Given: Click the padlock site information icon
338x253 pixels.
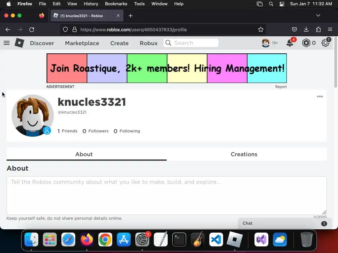Looking at the screenshot, I should (75, 29).
